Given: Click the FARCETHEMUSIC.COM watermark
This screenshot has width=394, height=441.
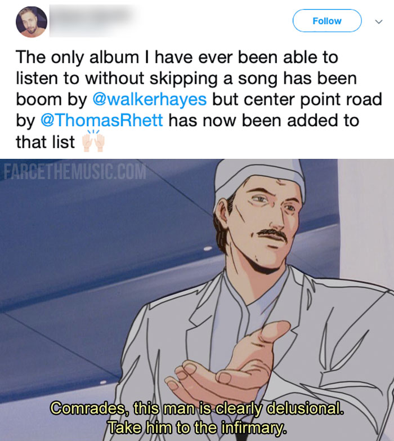Looking at the screenshot, I should click(75, 171).
